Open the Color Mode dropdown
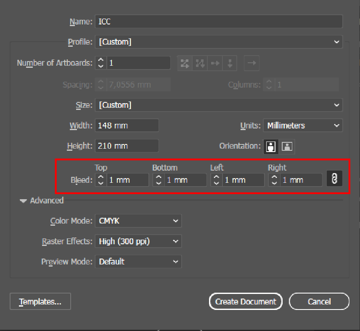 (x=138, y=221)
